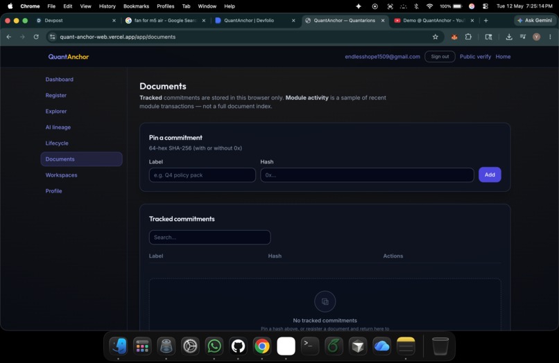This screenshot has height=363, width=559.
Task: Open Terminal from the dock
Action: point(310,346)
